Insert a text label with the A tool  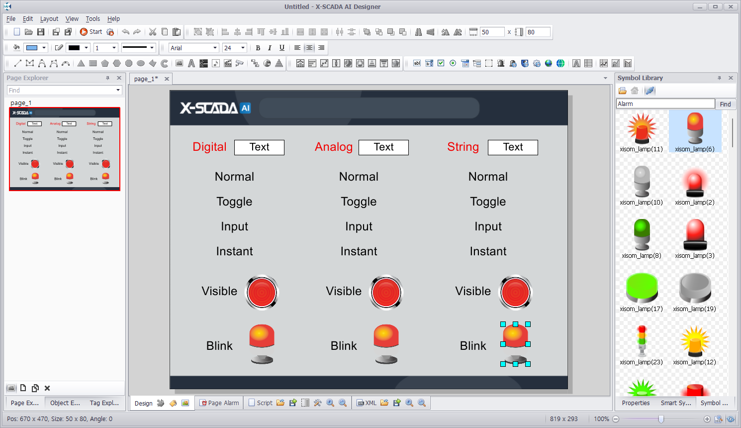click(x=191, y=63)
